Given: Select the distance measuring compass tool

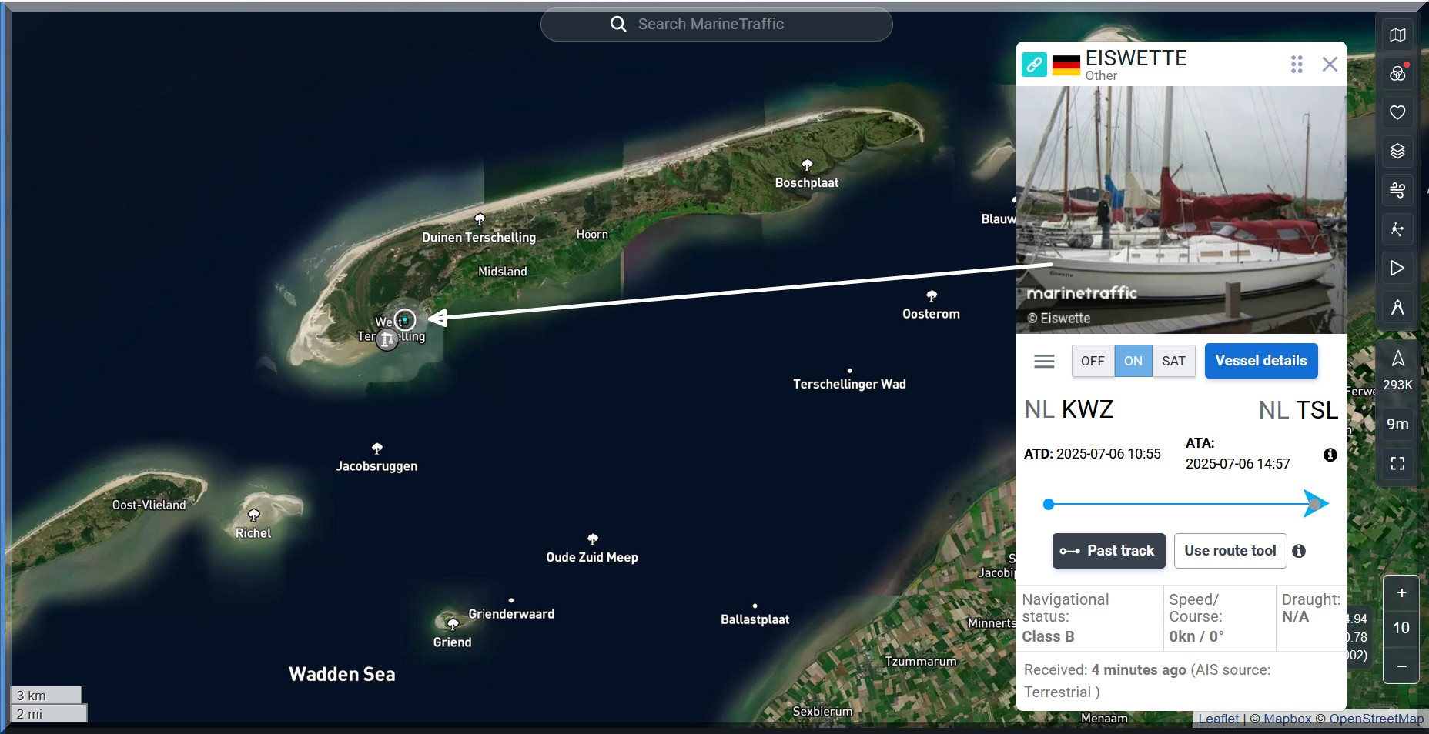Looking at the screenshot, I should point(1397,308).
